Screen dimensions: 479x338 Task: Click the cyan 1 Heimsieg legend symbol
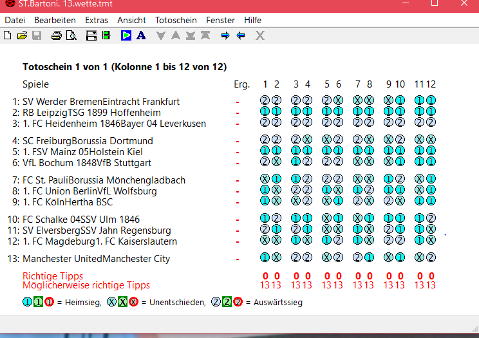click(27, 302)
